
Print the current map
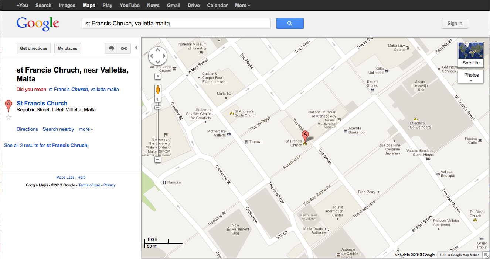(x=111, y=48)
